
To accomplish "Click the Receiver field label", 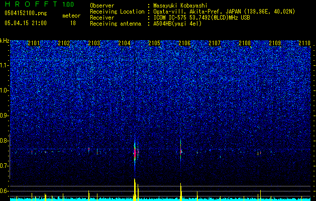I will pos(102,18).
